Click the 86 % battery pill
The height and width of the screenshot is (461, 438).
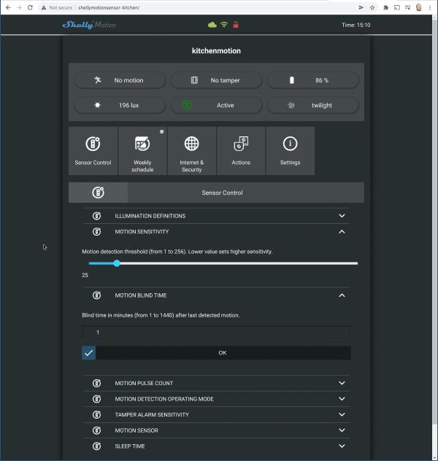[x=312, y=80]
